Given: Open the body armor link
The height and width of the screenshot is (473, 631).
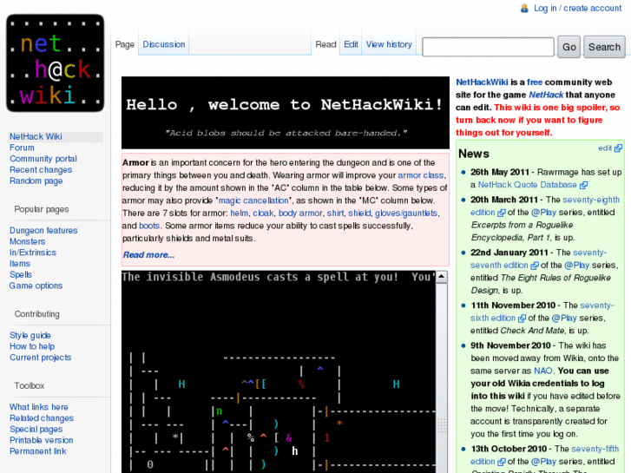Looking at the screenshot, I should click(x=300, y=213).
